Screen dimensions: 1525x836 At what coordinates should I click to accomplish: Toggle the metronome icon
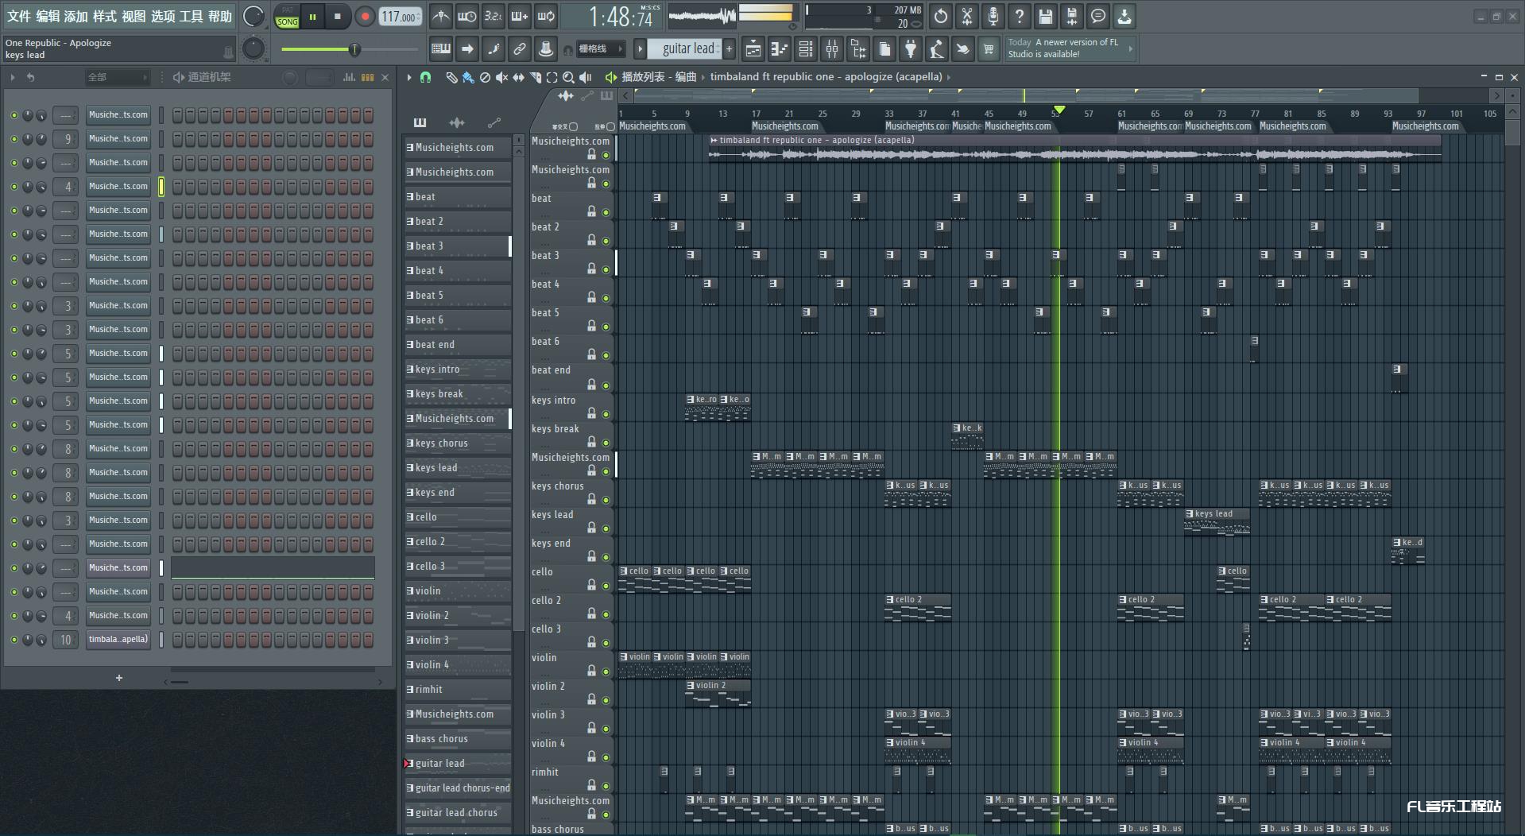coord(440,16)
